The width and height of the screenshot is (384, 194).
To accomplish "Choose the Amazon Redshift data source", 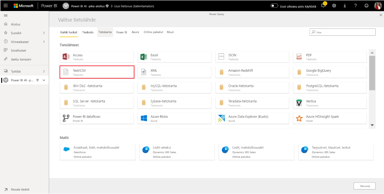I will [x=252, y=72].
